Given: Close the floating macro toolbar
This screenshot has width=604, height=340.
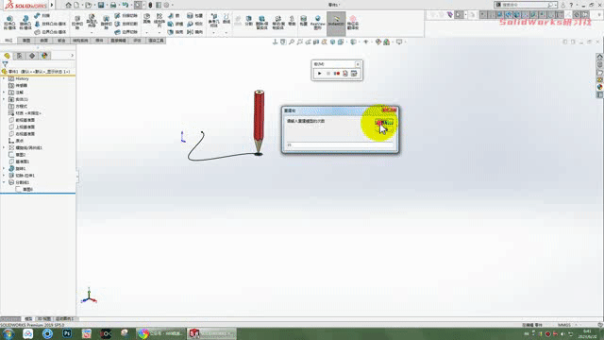Looking at the screenshot, I should pos(358,64).
